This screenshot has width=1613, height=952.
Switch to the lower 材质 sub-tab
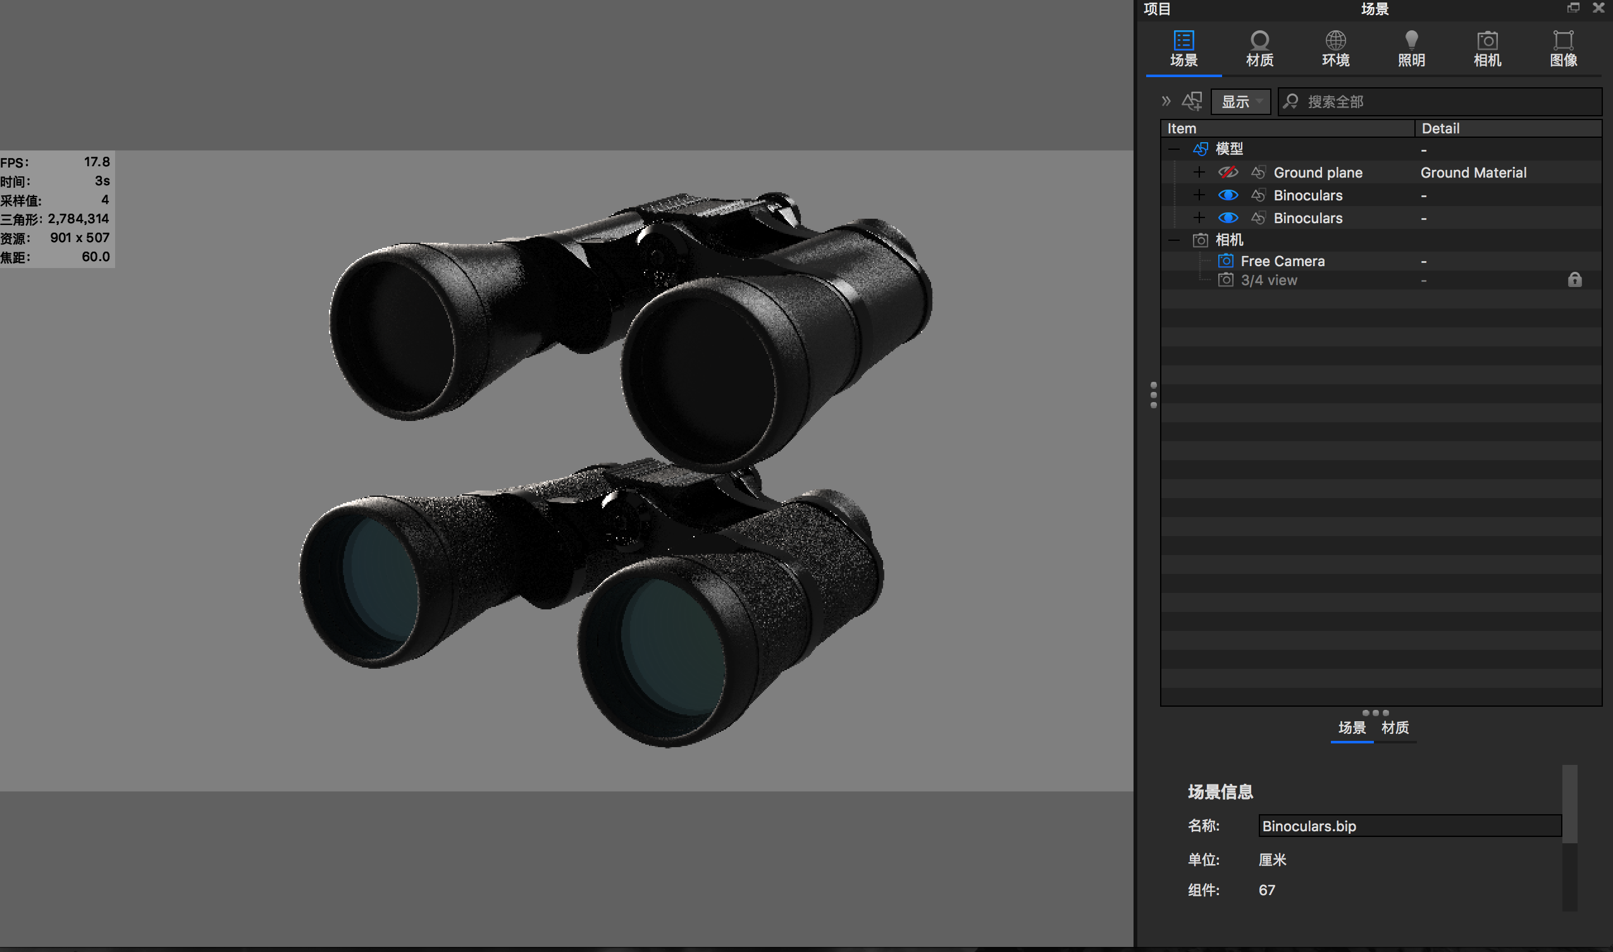coord(1395,728)
